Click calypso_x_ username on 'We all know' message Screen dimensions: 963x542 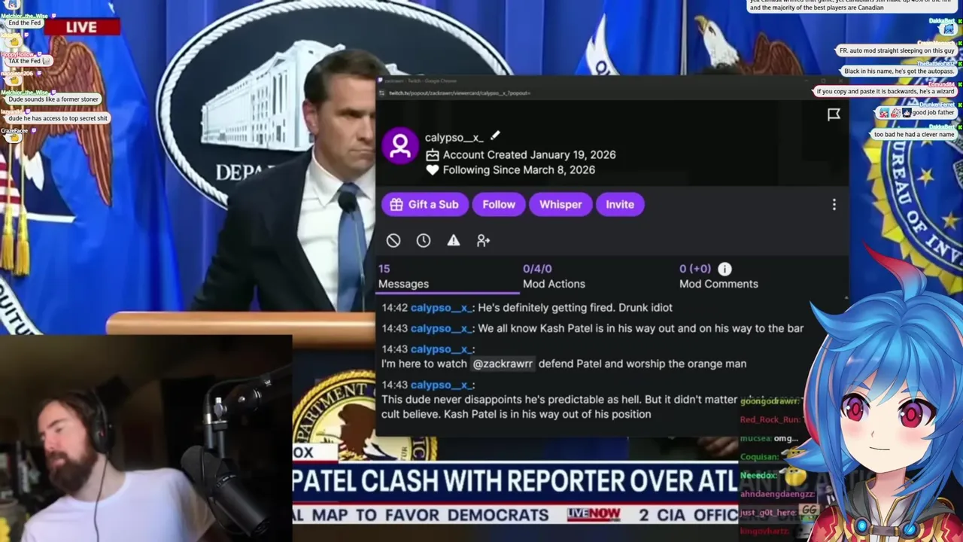pos(441,328)
